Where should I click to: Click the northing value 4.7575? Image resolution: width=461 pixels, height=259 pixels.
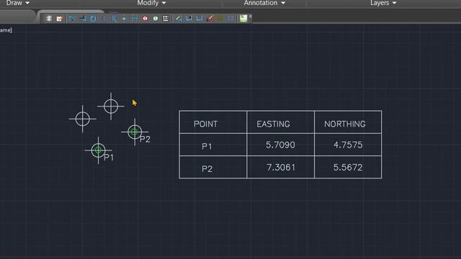point(348,145)
